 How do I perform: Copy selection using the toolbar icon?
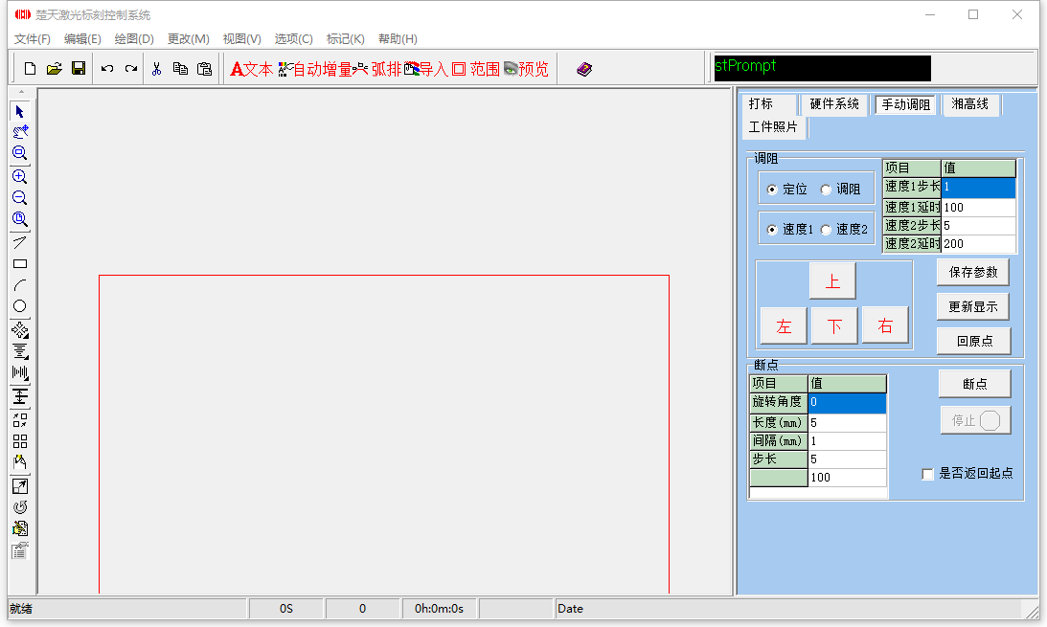180,69
